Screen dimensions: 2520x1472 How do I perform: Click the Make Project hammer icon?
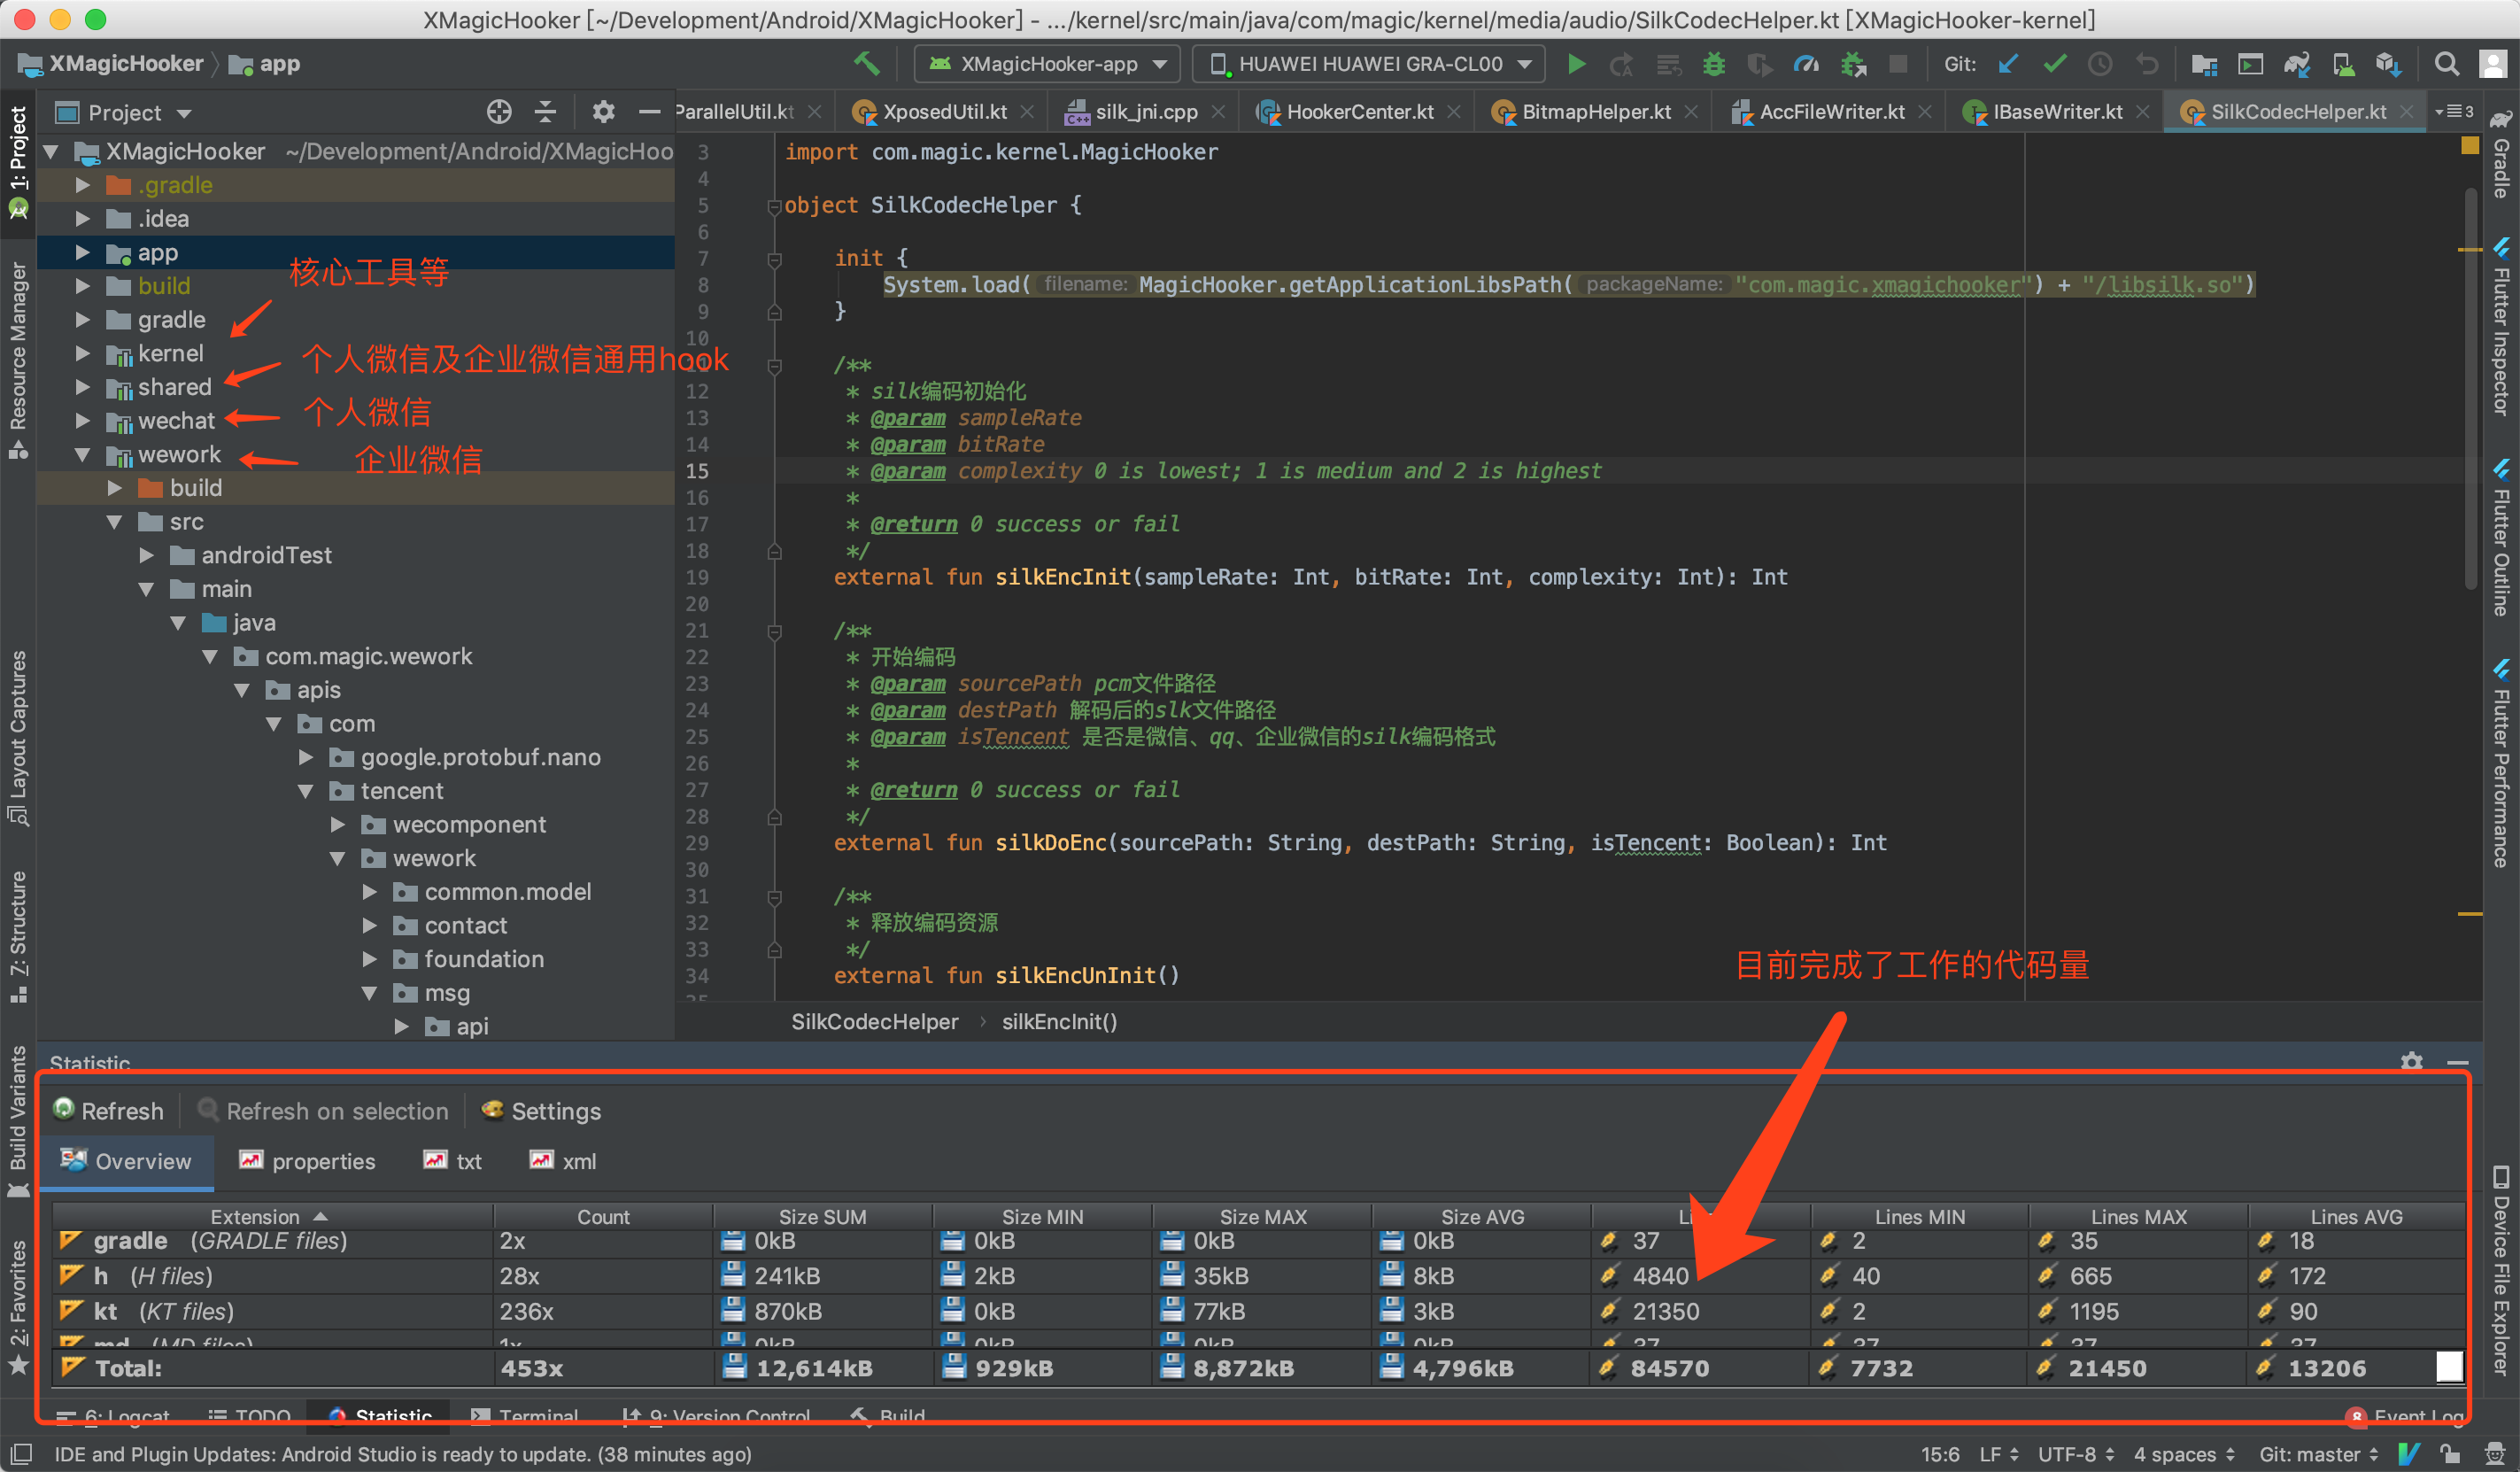867,64
